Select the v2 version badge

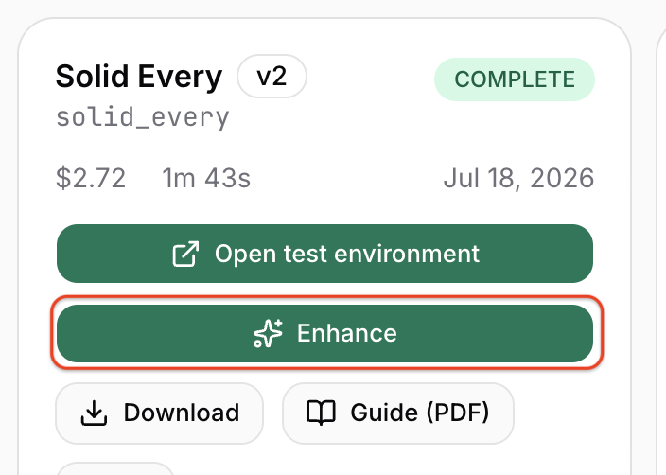[x=272, y=77]
